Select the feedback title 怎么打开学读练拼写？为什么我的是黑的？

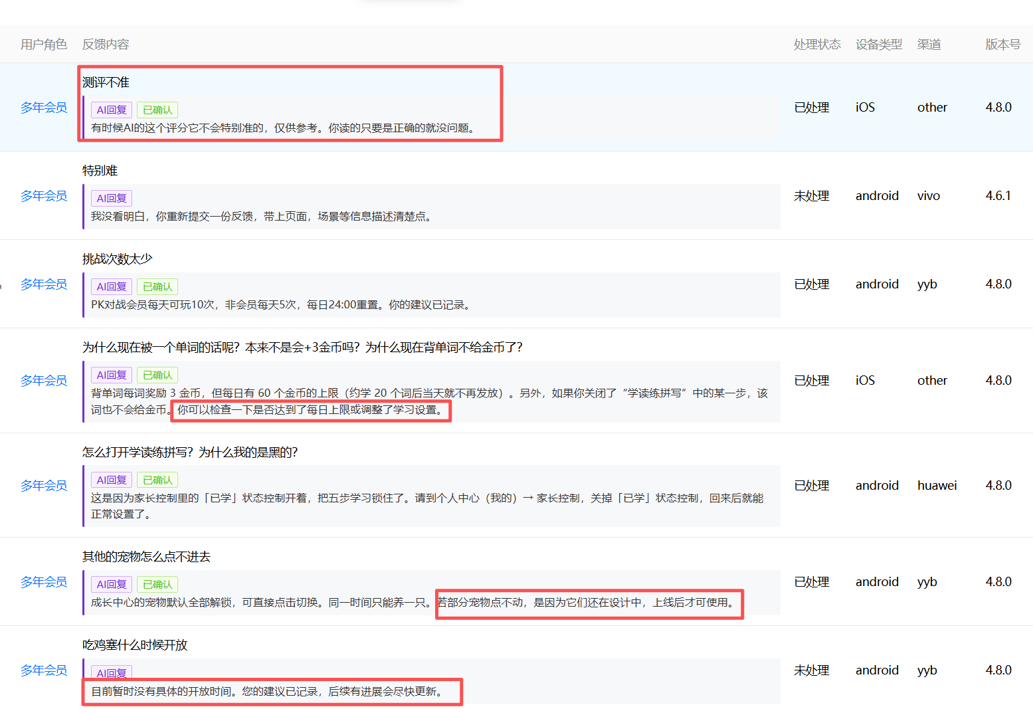click(190, 453)
